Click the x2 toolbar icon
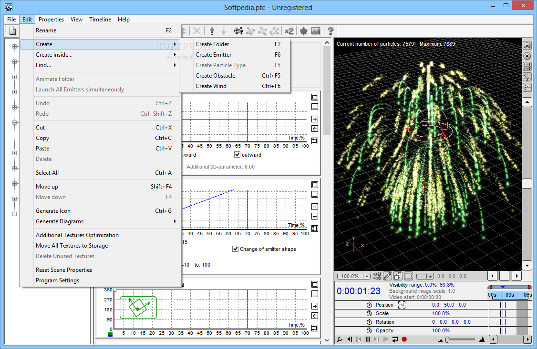 [289, 31]
